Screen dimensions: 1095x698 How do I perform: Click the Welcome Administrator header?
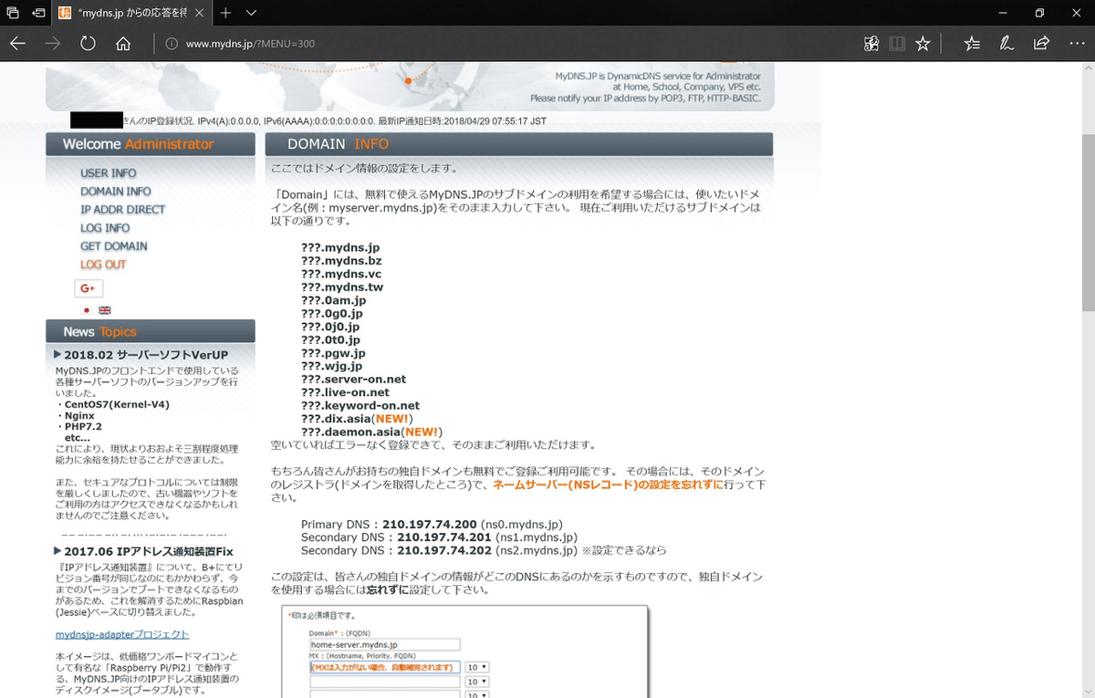point(151,144)
